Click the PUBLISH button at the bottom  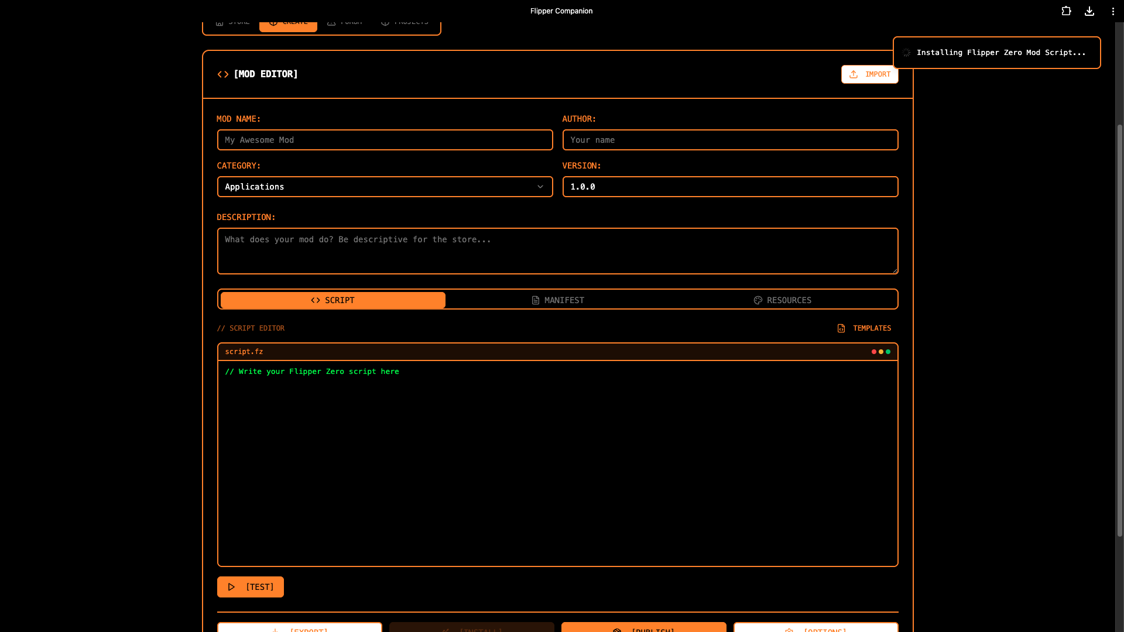pos(643,627)
